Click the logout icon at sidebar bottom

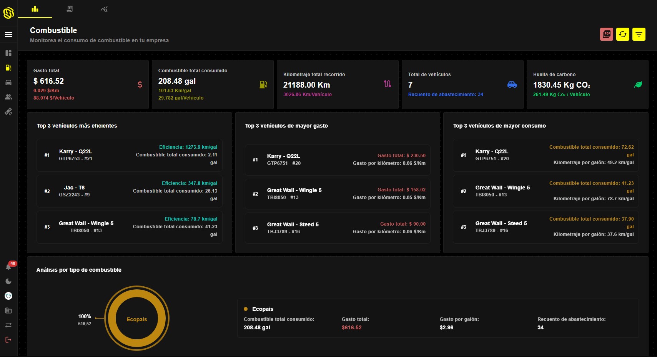[x=8, y=340]
